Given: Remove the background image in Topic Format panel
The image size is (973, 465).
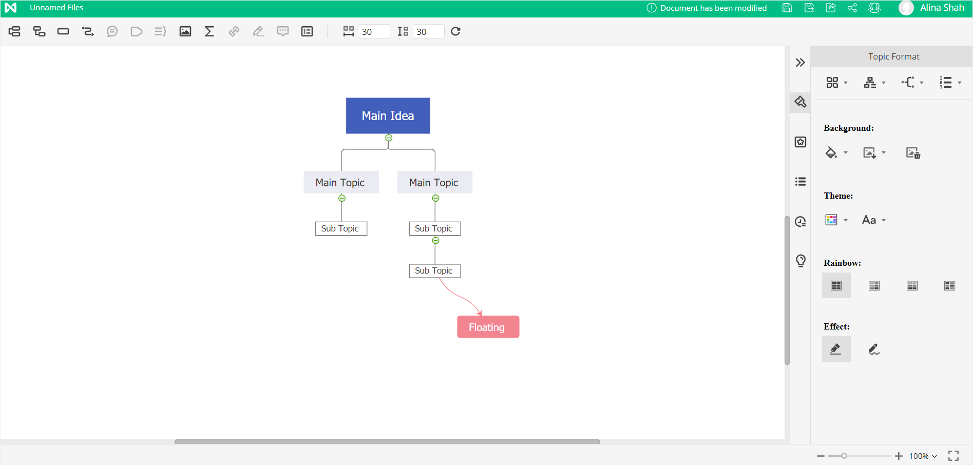Looking at the screenshot, I should [912, 152].
